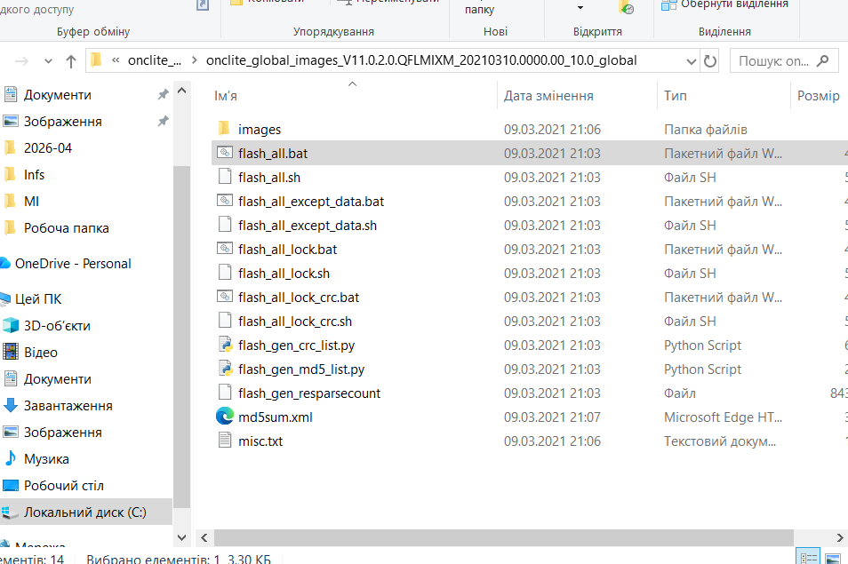Viewport: 848px width, 564px height.
Task: Click the md5sum.xml Edge icon
Action: tap(224, 417)
